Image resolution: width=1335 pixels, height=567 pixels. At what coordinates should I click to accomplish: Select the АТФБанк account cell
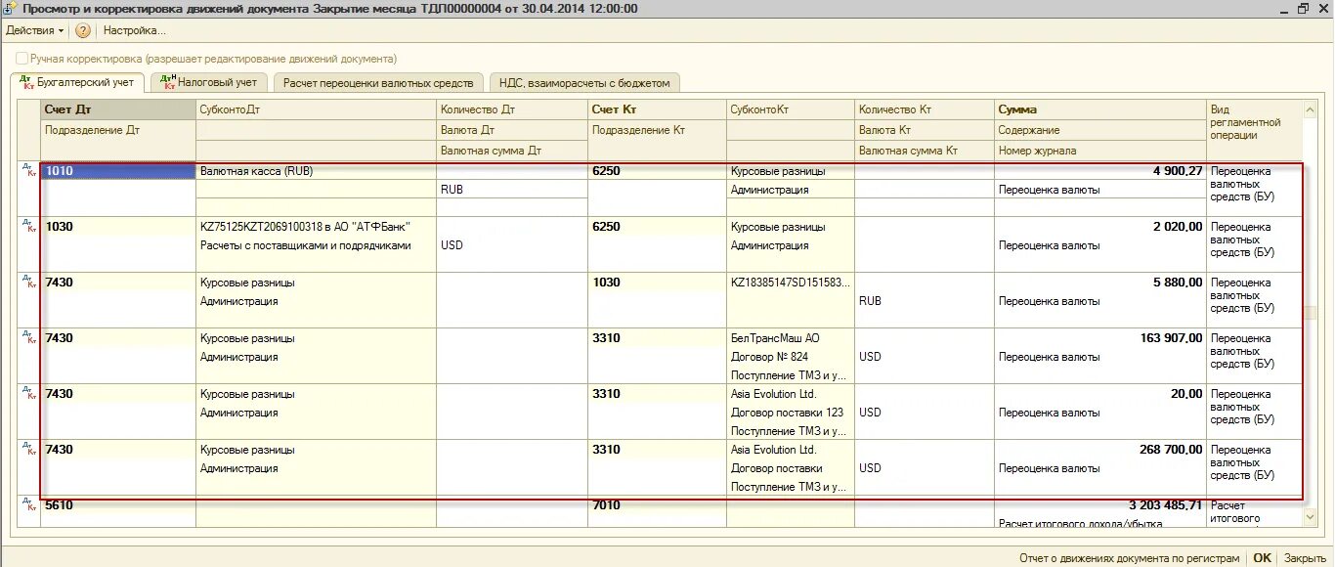point(317,227)
